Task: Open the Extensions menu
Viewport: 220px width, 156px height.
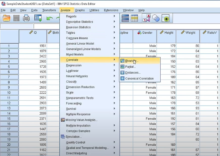Action: pos(111,10)
